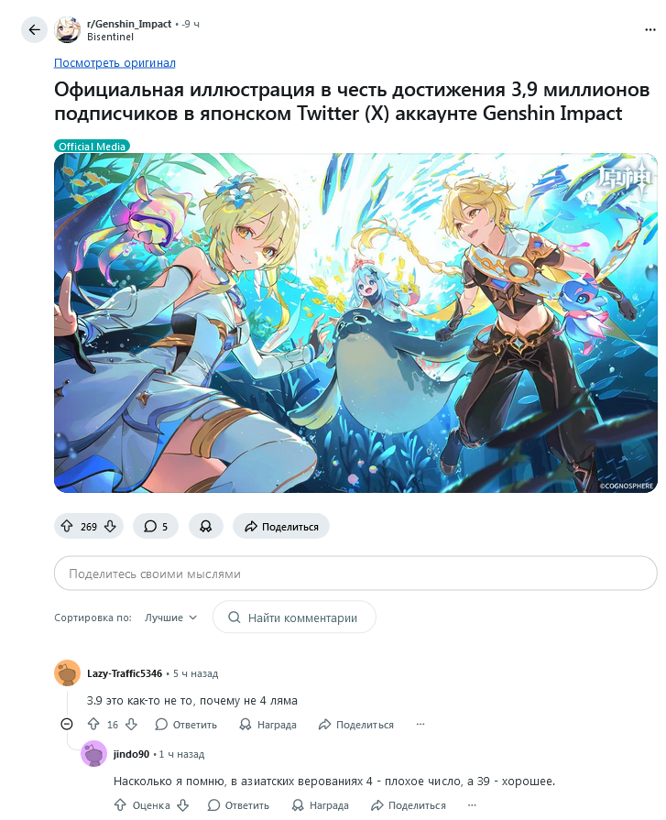Open more options on jindo90's reply
Screen dimensions: 666x820
coord(472,804)
